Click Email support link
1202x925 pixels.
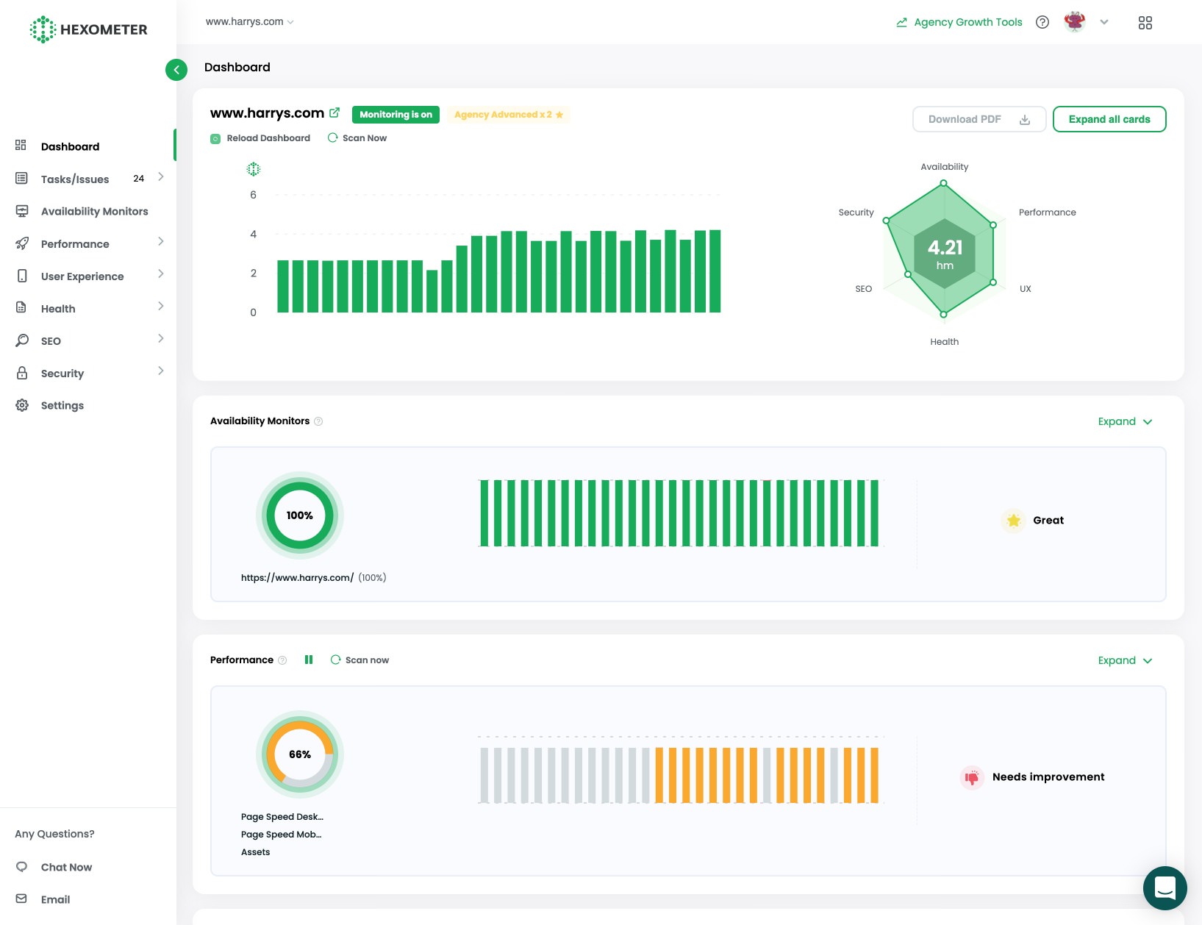[55, 899]
